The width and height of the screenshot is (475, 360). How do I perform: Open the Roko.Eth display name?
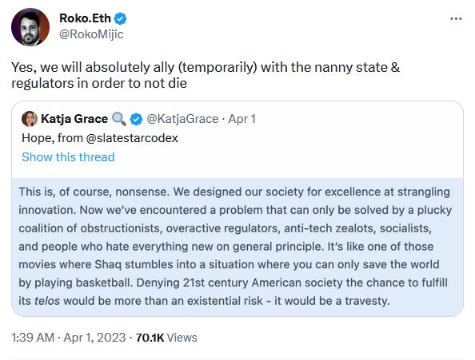pos(85,18)
